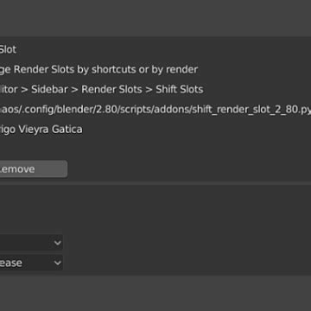Click the Remove addon button
The width and height of the screenshot is (311, 311).
(33, 169)
